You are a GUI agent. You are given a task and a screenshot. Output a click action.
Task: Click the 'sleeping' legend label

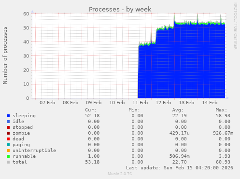point(24,116)
